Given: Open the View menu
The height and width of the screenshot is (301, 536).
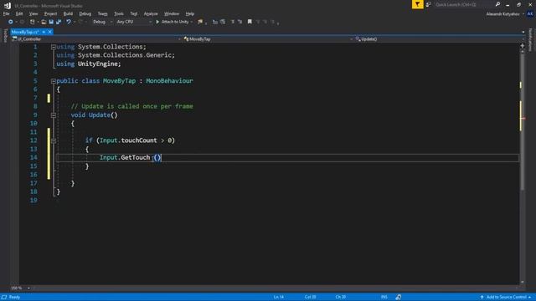Looking at the screenshot, I should 33,14.
